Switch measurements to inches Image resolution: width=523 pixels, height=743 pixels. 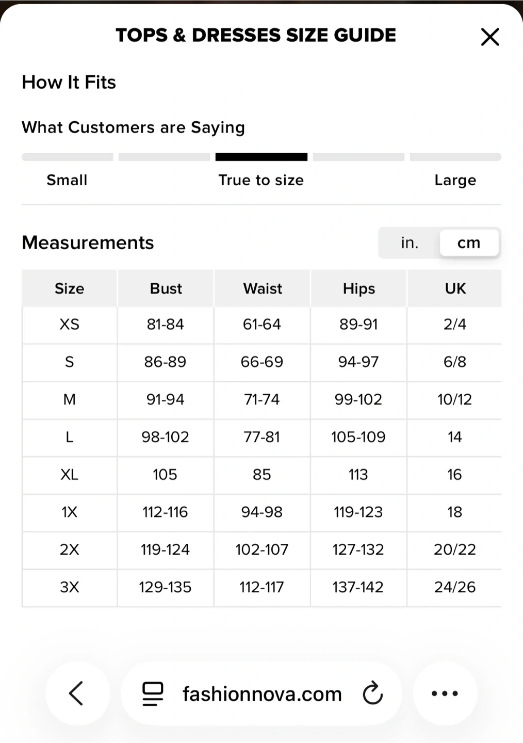[x=410, y=243]
